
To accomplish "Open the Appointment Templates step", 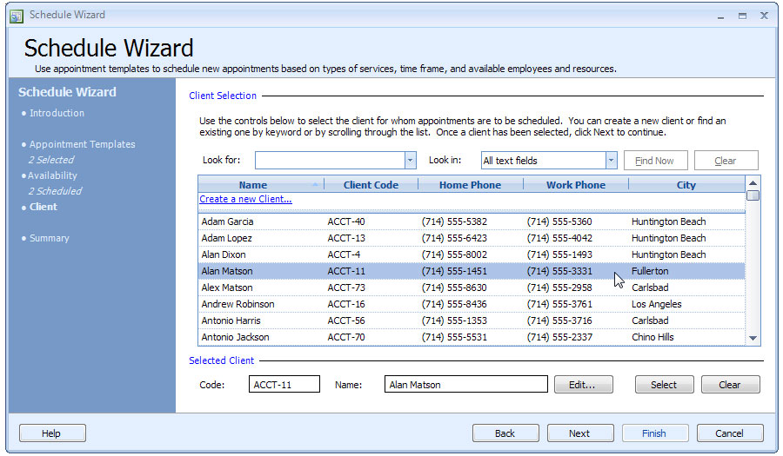I will 82,144.
